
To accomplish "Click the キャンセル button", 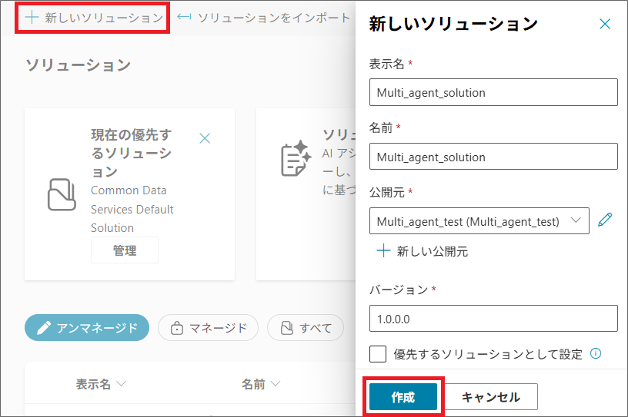I will (x=490, y=397).
